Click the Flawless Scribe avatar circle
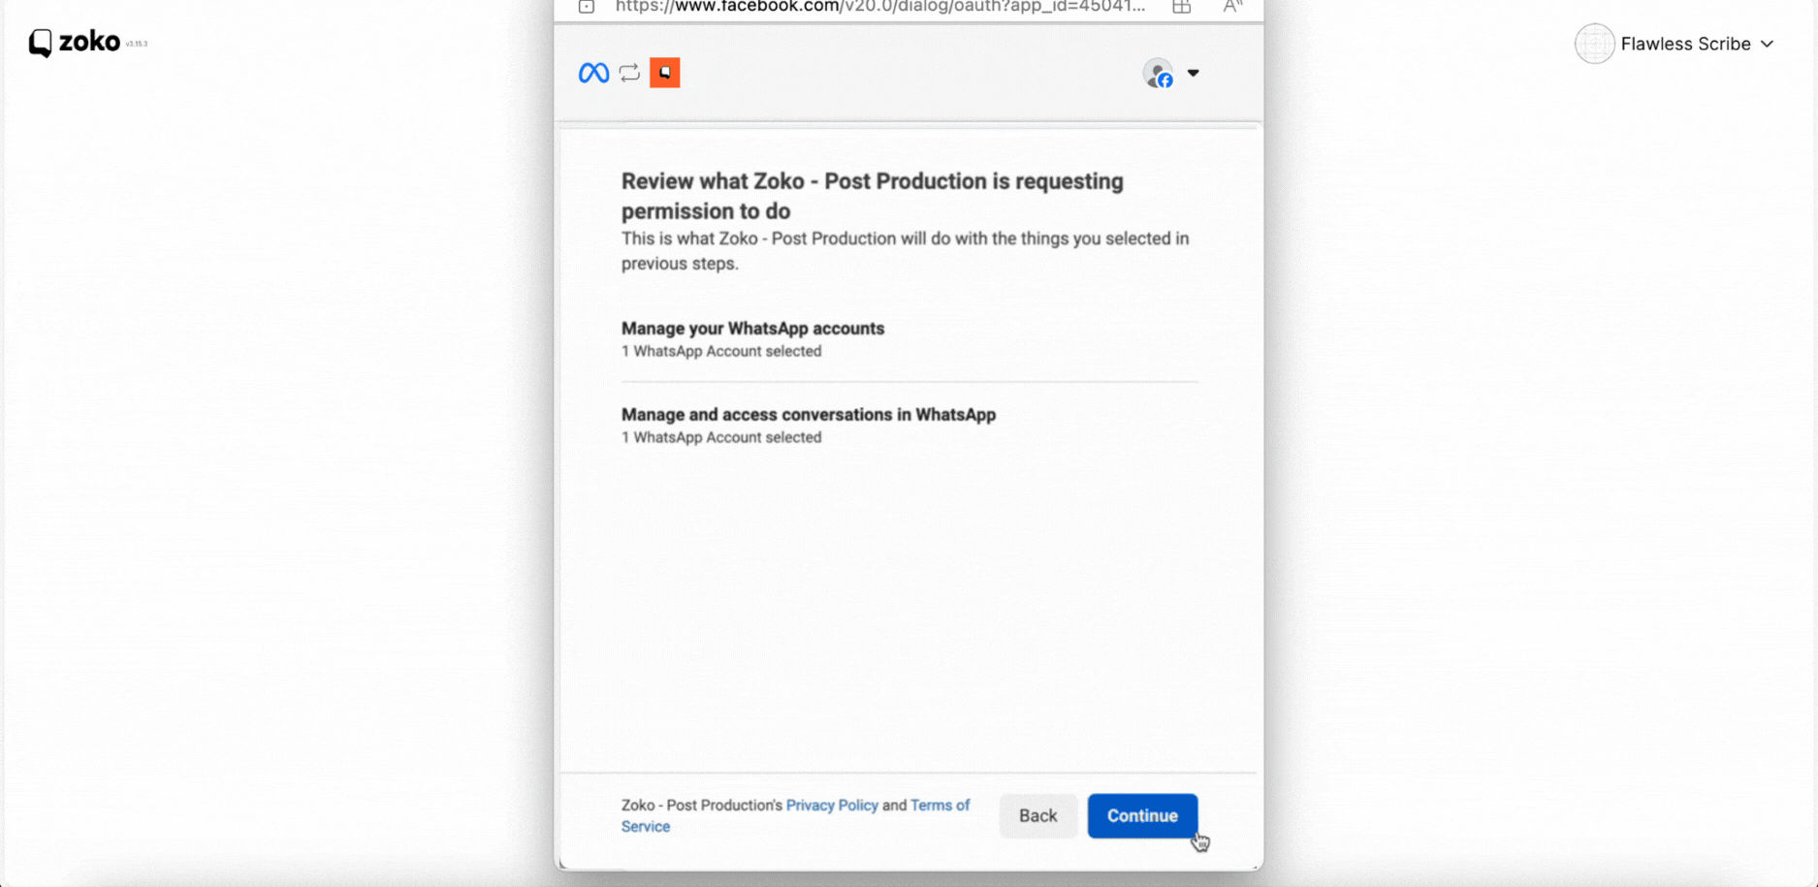This screenshot has height=887, width=1818. (1594, 44)
